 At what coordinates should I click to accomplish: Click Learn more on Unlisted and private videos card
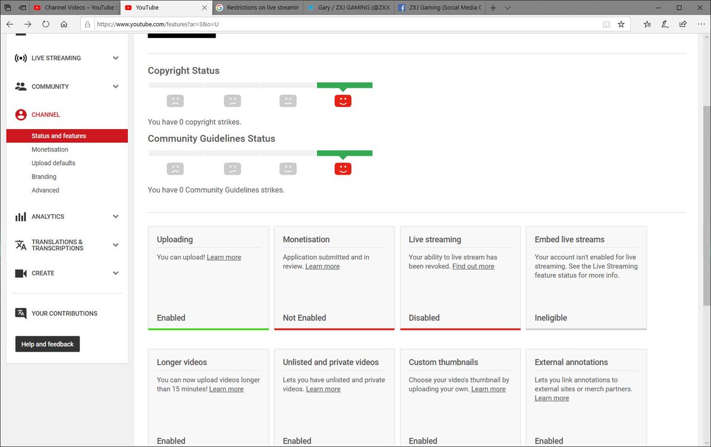click(324, 389)
